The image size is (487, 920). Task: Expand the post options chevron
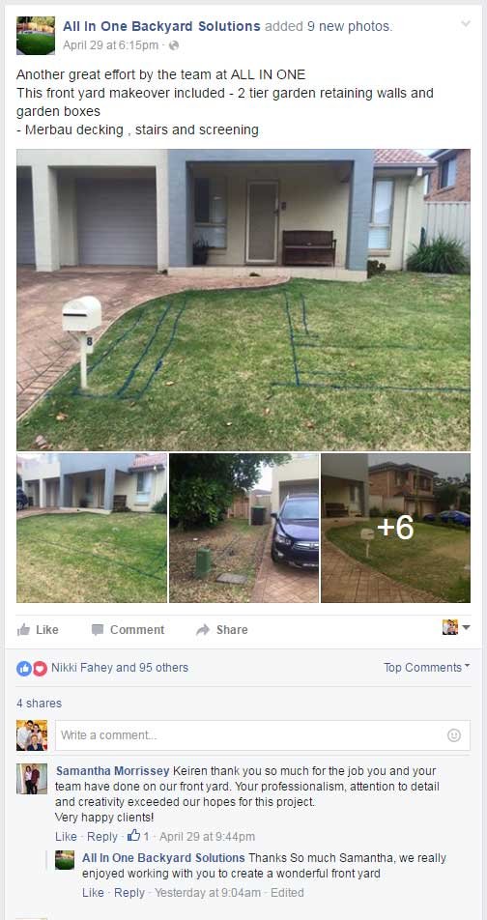(x=466, y=24)
